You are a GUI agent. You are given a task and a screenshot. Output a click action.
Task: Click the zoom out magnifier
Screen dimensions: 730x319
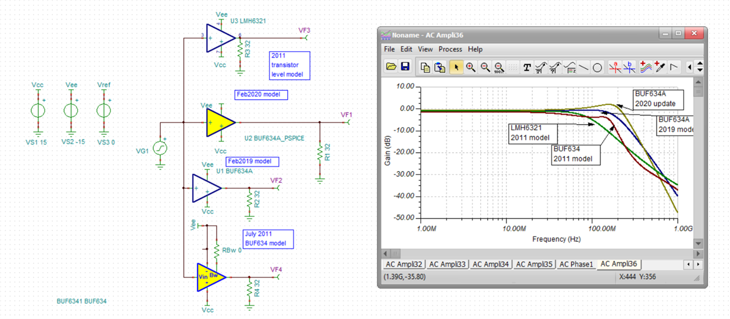coord(485,67)
